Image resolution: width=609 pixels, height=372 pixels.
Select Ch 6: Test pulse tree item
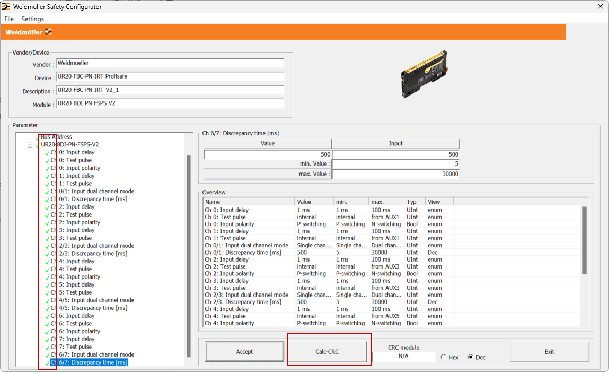coord(71,323)
